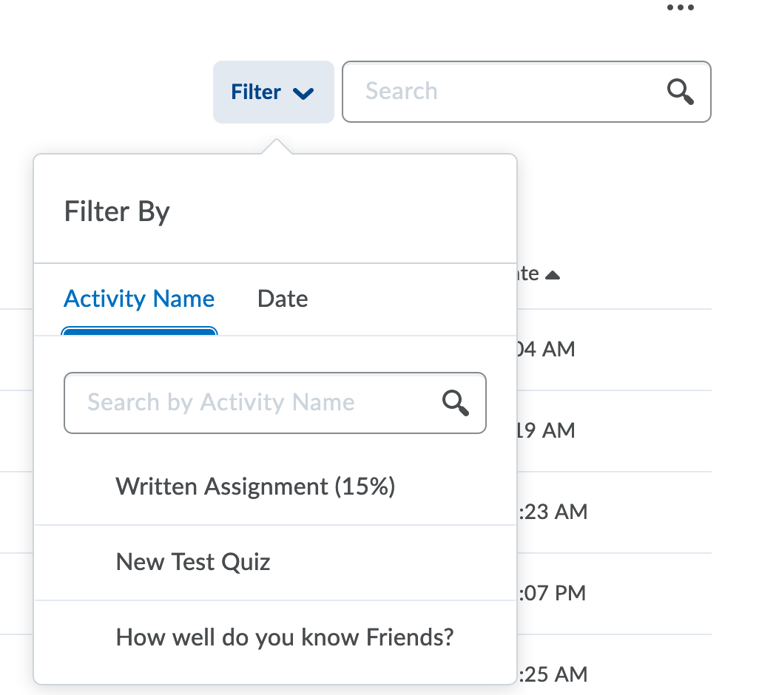The image size is (759, 695).
Task: Click the table entry ending in 04 AM
Action: 545,349
